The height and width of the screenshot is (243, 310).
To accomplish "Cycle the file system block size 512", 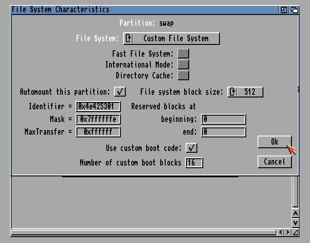I will tap(245, 92).
